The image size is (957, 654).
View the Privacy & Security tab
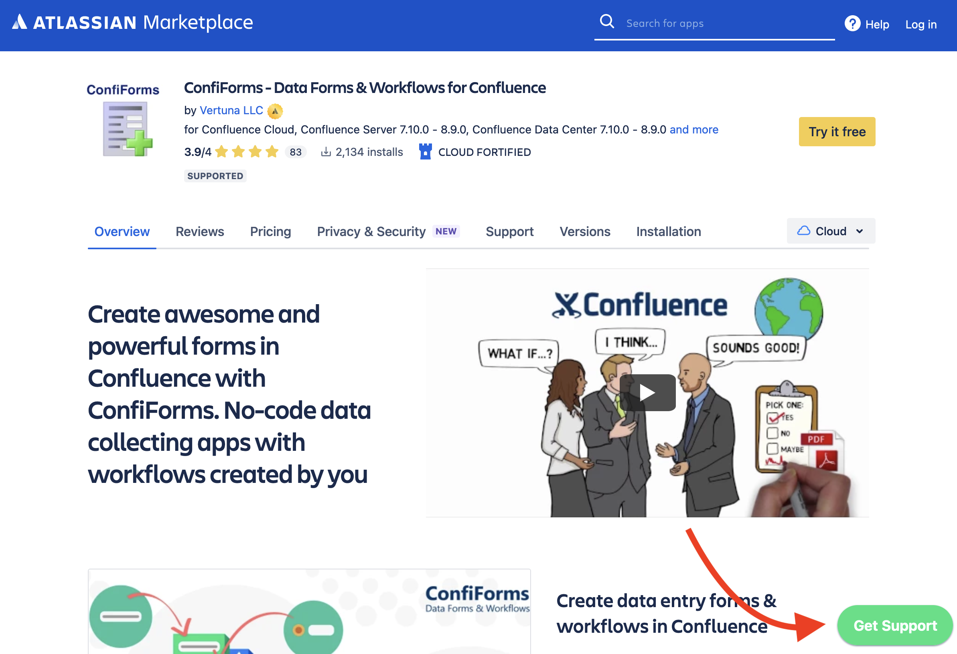[371, 232]
